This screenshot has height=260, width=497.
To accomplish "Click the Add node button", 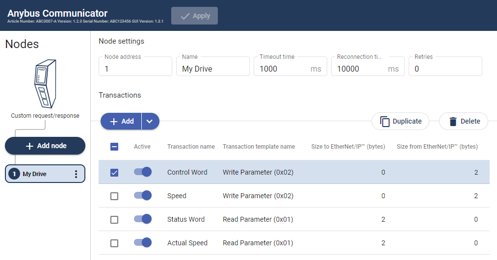I will click(45, 146).
